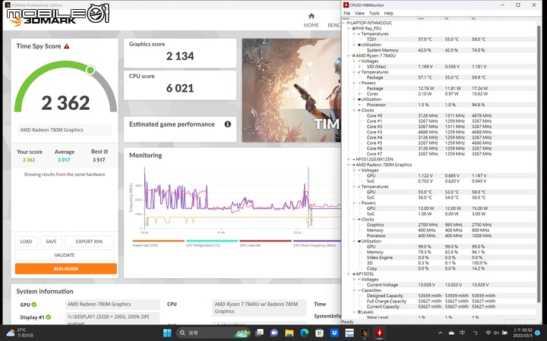The height and width of the screenshot is (341, 547).
Task: Open the Windows Start menu
Action: pyautogui.click(x=167, y=333)
